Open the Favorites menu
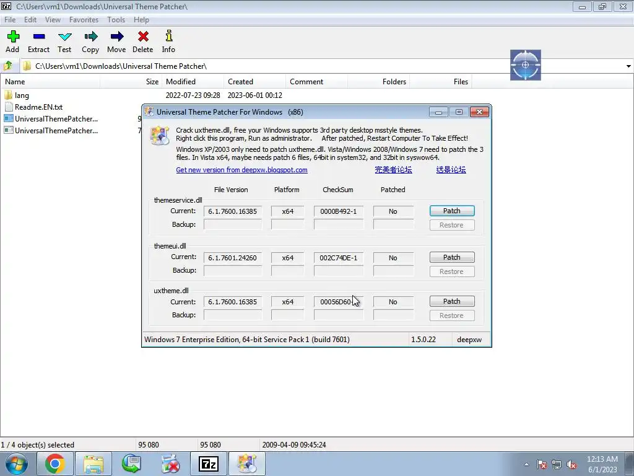The image size is (634, 476). (84, 19)
